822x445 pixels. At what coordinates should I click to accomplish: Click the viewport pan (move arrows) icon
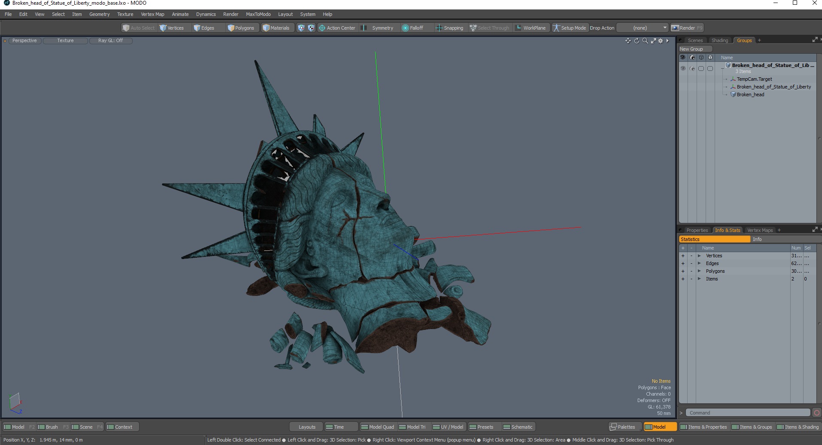(x=628, y=41)
